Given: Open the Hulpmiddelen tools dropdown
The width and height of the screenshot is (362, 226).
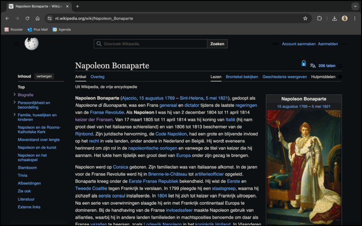Looking at the screenshot, I should coord(326,77).
